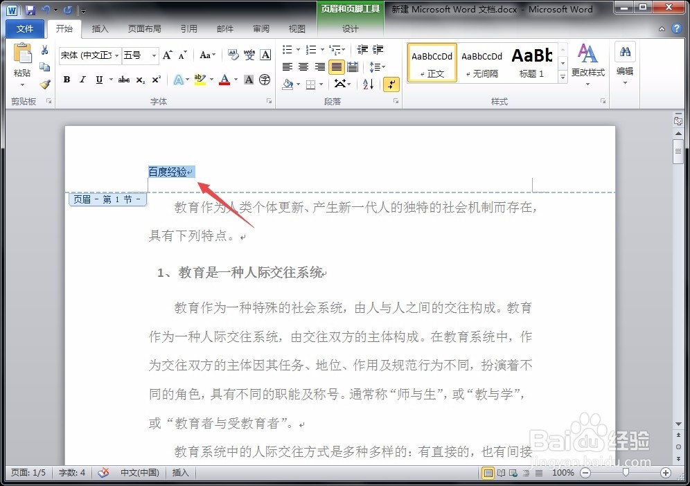
Task: Apply the 无间隔 No Spacing style
Action: (x=482, y=63)
